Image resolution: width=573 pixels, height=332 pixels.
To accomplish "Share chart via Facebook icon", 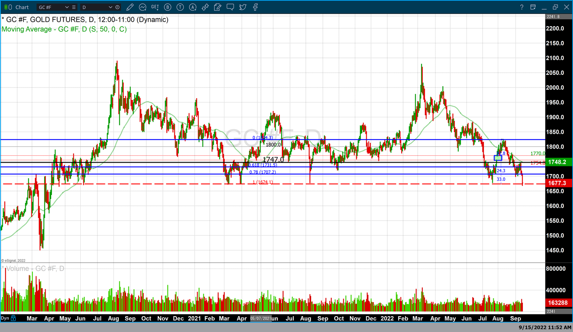I will pyautogui.click(x=255, y=7).
